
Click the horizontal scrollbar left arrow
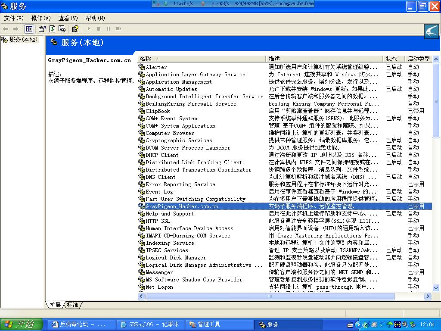point(141,296)
